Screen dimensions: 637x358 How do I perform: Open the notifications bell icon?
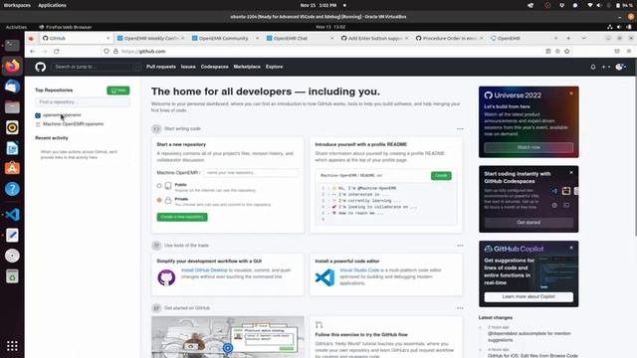coord(593,67)
